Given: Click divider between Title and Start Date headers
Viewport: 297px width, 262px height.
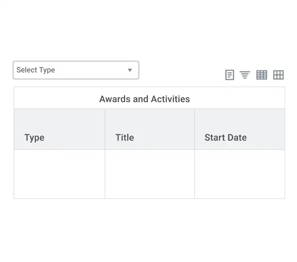Looking at the screenshot, I should pyautogui.click(x=194, y=129).
